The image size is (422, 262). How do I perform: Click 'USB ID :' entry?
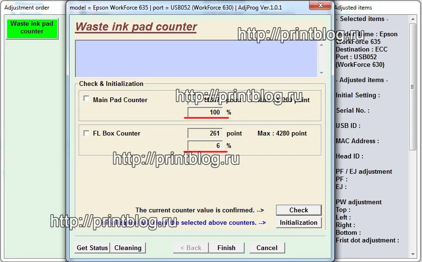point(348,126)
